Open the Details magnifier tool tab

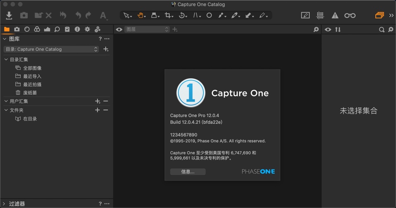pyautogui.click(x=57, y=29)
